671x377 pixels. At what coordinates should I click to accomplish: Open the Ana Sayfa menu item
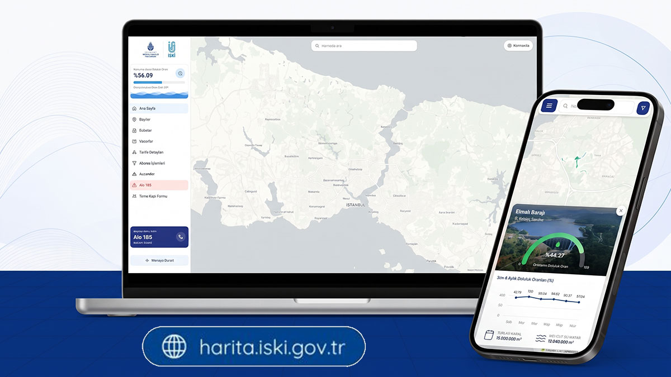(x=159, y=108)
